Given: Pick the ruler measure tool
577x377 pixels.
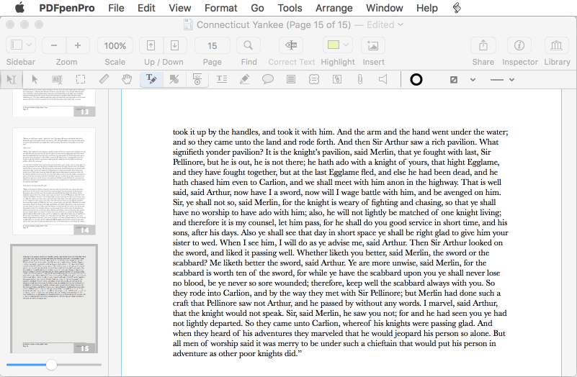Looking at the screenshot, I should click(x=104, y=79).
